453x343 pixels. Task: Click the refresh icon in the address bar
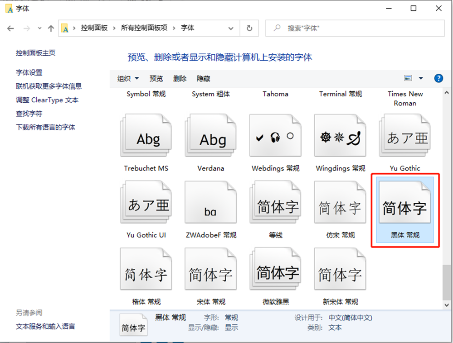click(x=249, y=28)
